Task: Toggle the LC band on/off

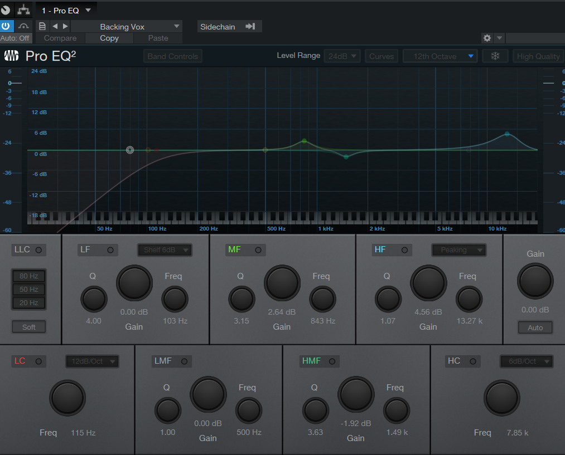Action: pyautogui.click(x=38, y=361)
